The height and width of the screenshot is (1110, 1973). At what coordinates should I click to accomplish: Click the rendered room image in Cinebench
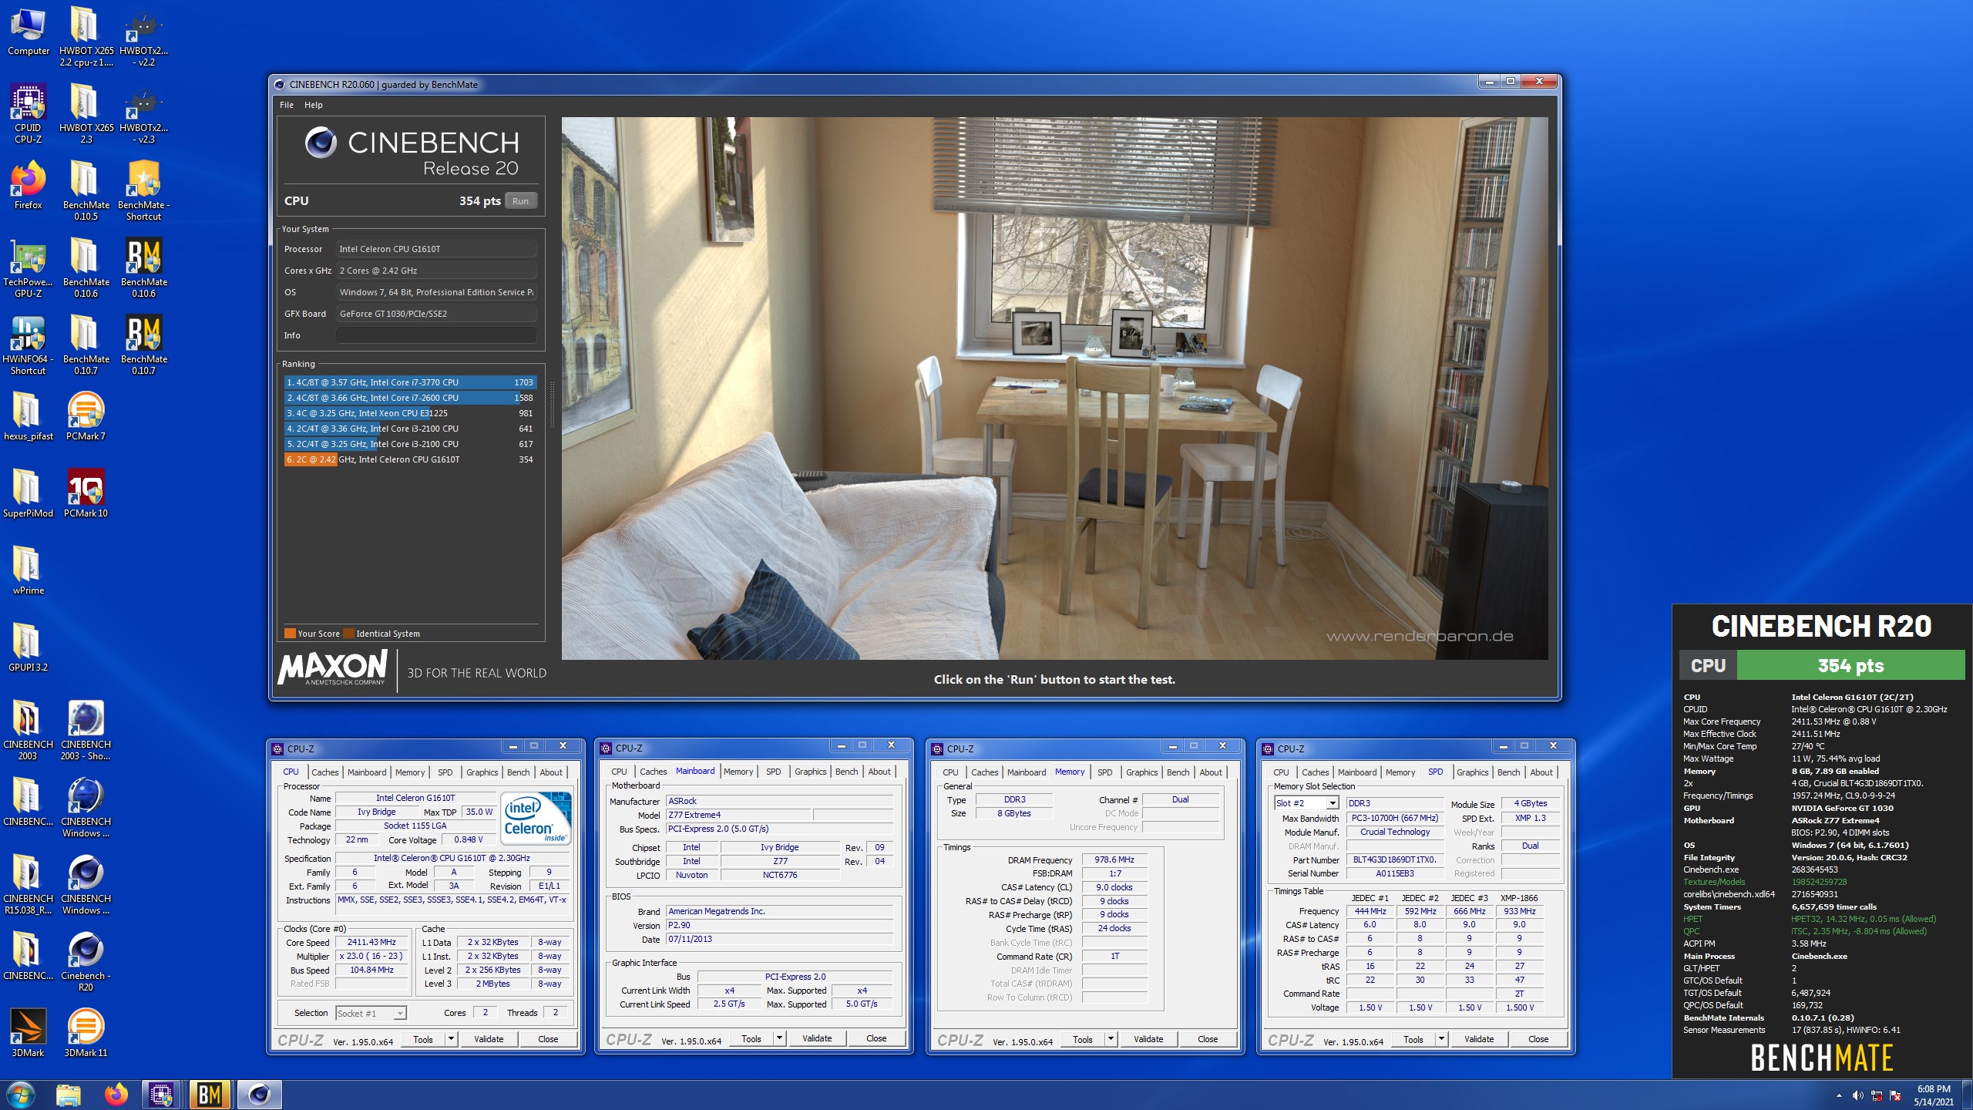tap(1054, 388)
